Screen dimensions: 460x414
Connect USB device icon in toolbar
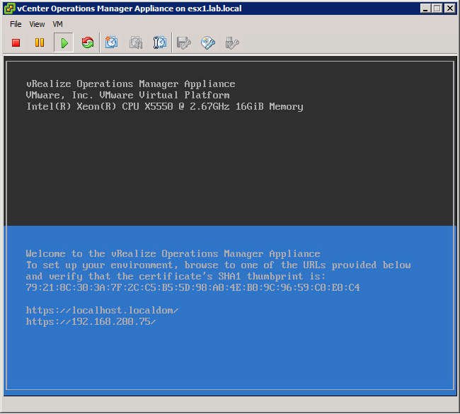click(x=232, y=43)
